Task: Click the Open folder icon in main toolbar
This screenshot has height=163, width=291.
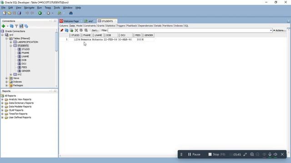Action: pos(10,13)
